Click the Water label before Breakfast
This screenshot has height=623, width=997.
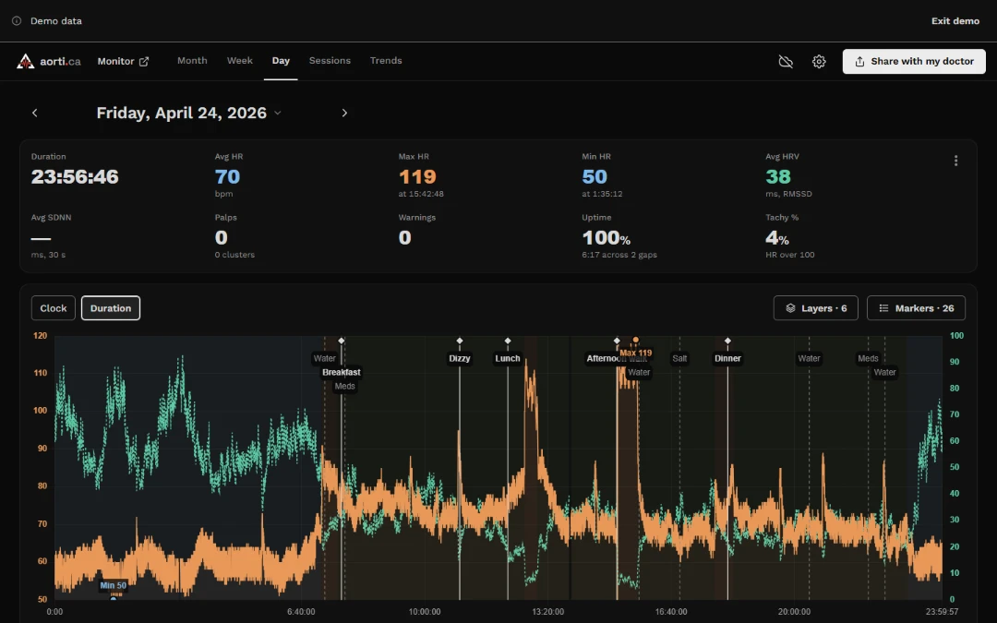tap(324, 358)
